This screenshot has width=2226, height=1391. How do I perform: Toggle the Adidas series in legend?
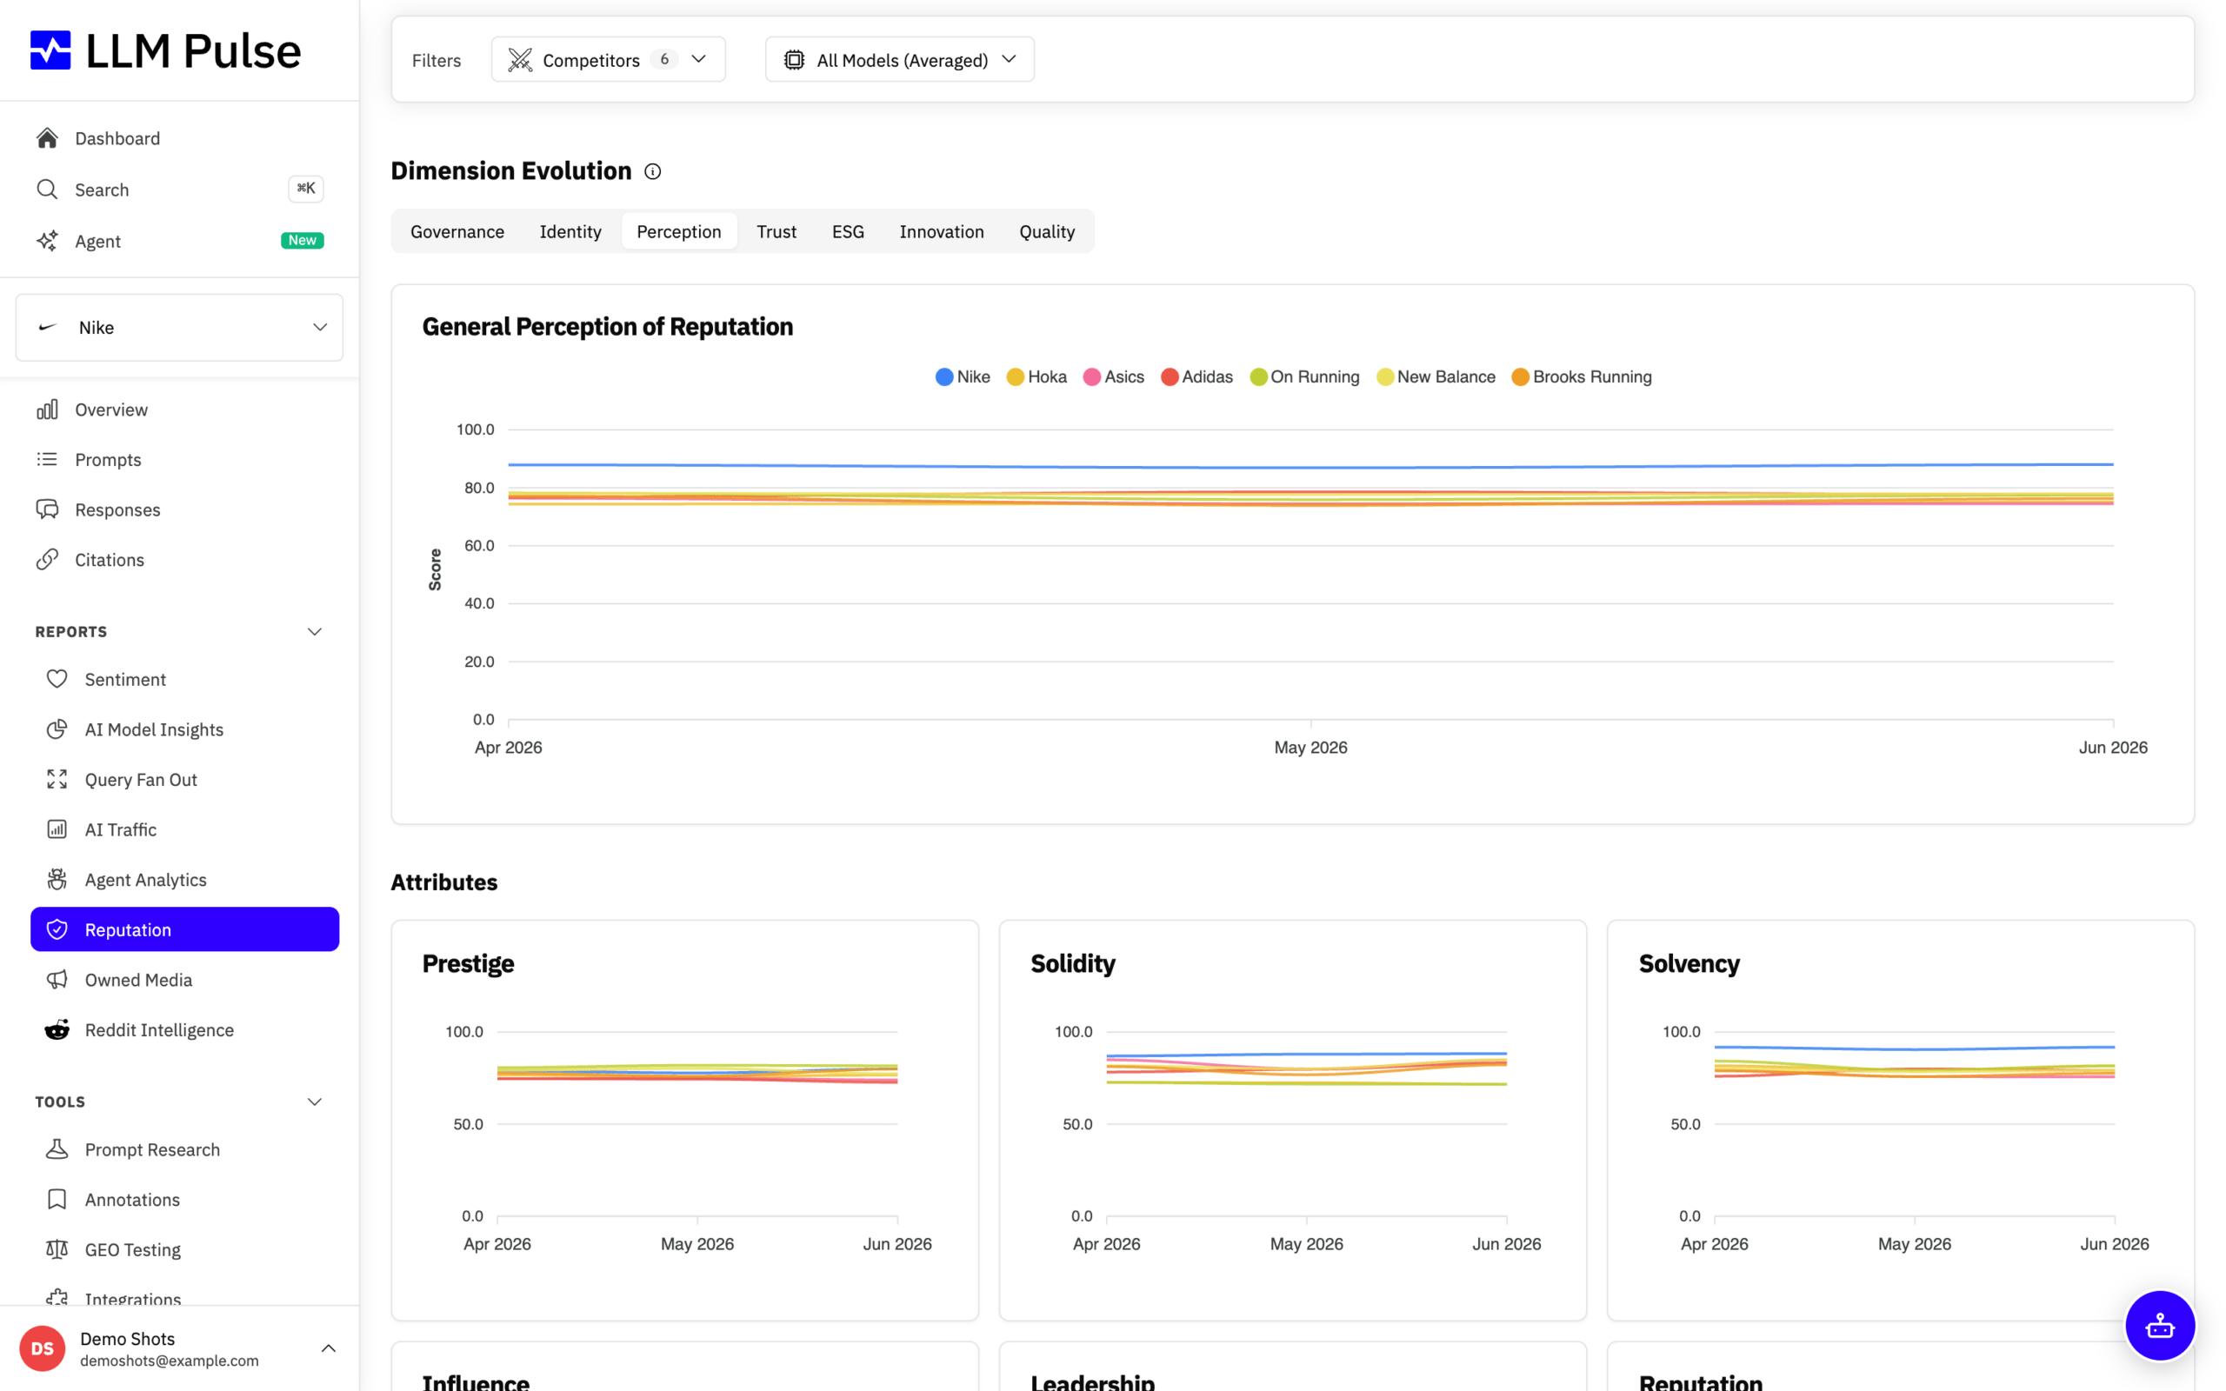click(x=1196, y=376)
